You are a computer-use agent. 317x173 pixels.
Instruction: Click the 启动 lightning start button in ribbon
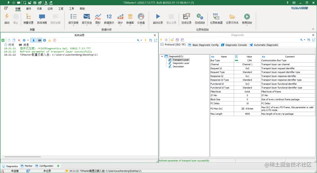[x=7, y=19]
